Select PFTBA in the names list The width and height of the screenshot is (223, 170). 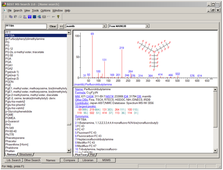(x=36, y=36)
